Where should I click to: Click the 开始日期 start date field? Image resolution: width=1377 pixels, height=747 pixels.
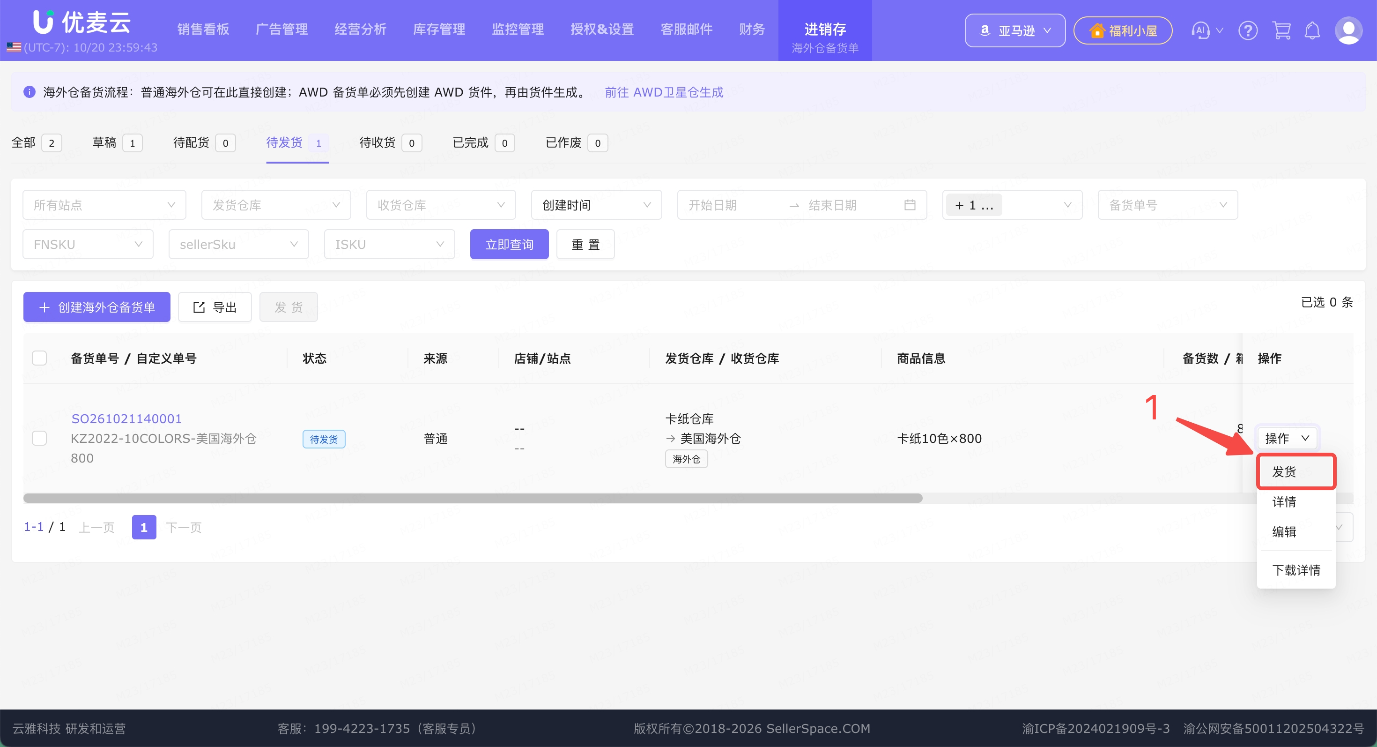(x=733, y=205)
